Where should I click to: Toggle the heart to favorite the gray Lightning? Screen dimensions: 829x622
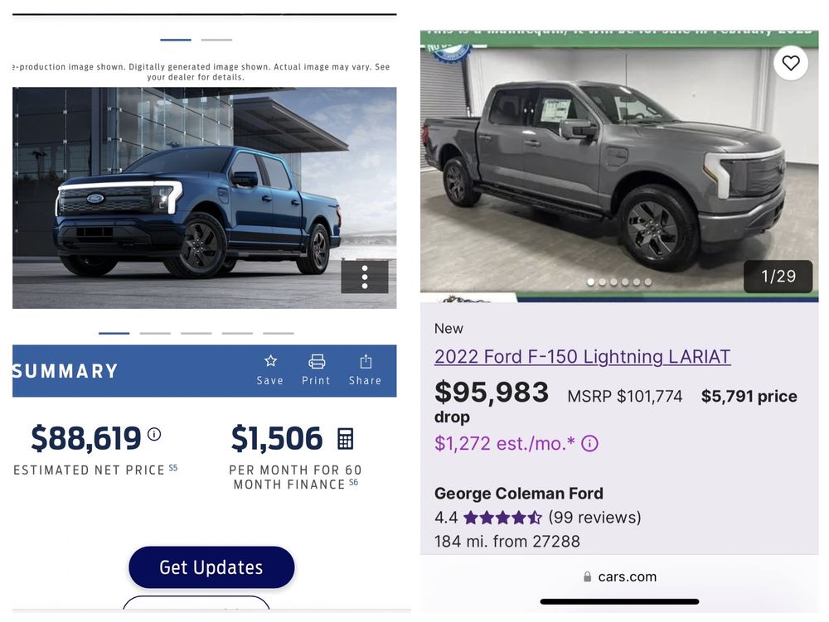coord(790,62)
